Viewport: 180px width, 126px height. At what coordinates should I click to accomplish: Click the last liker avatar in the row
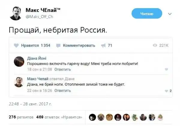(160, 117)
